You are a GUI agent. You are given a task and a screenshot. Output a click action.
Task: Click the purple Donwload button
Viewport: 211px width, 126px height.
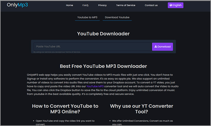[162, 46]
